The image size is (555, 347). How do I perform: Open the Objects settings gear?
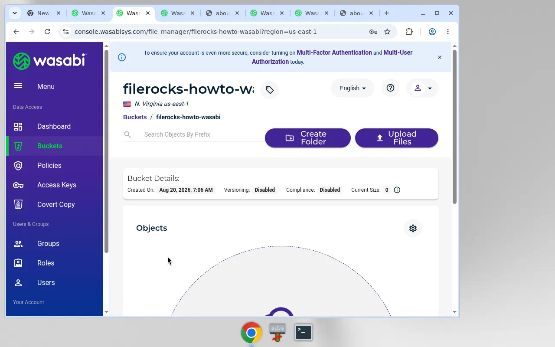pos(413,228)
